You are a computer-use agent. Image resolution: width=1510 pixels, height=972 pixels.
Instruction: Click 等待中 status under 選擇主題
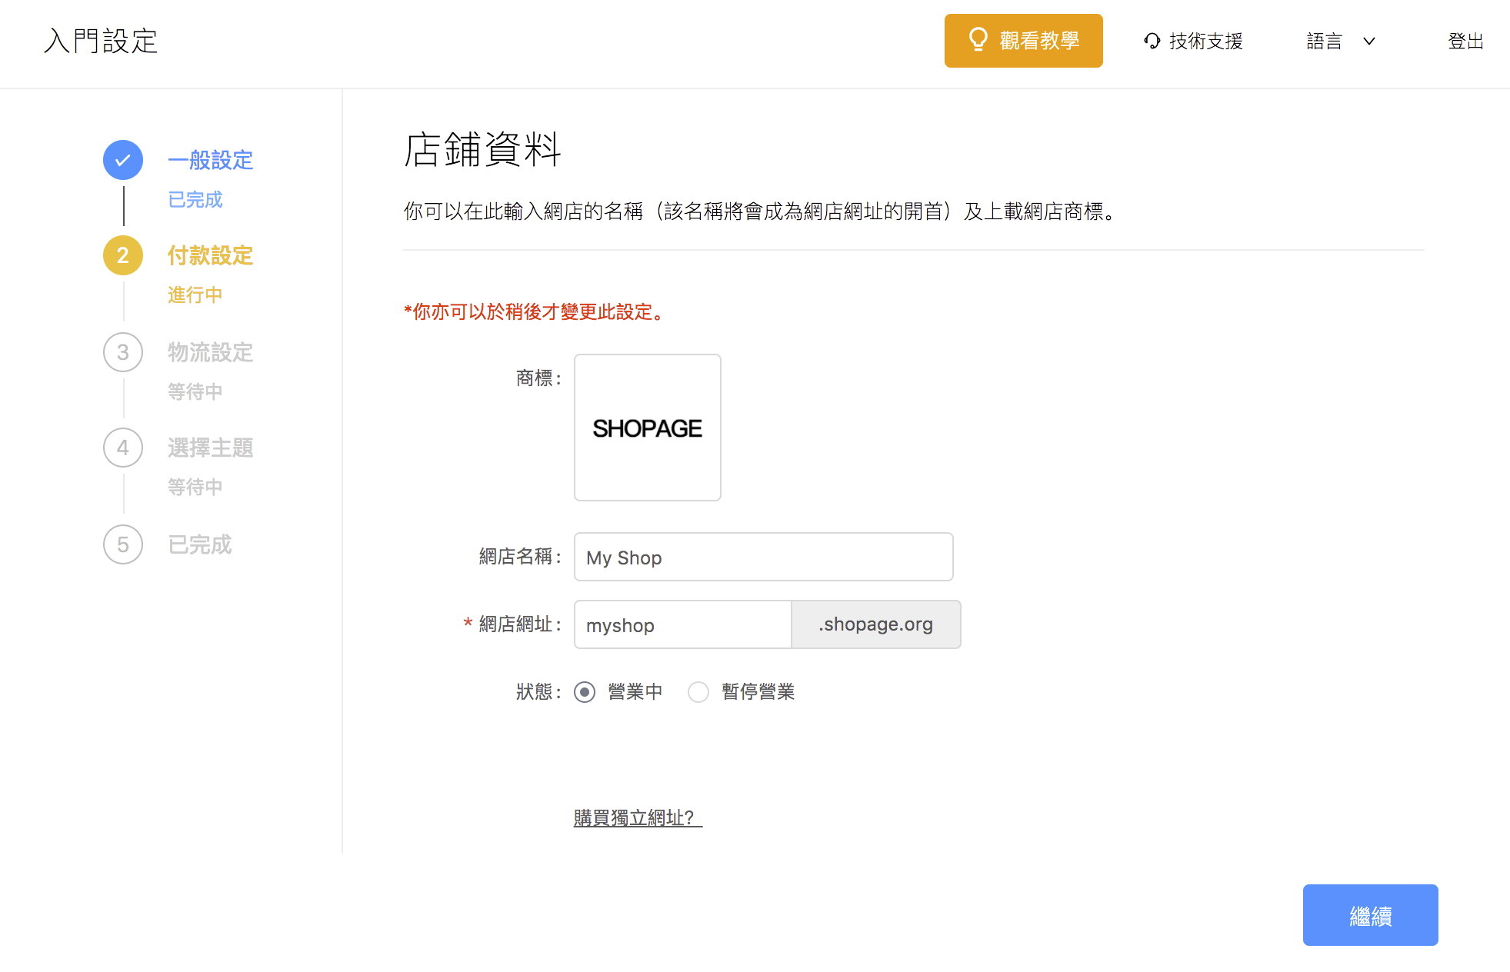click(x=195, y=488)
